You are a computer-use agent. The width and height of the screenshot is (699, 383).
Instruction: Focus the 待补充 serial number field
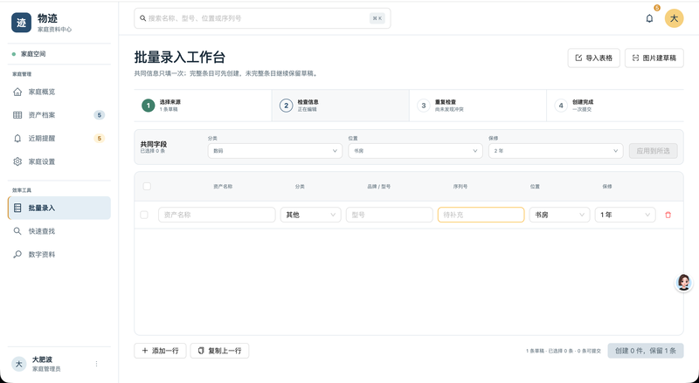(481, 215)
